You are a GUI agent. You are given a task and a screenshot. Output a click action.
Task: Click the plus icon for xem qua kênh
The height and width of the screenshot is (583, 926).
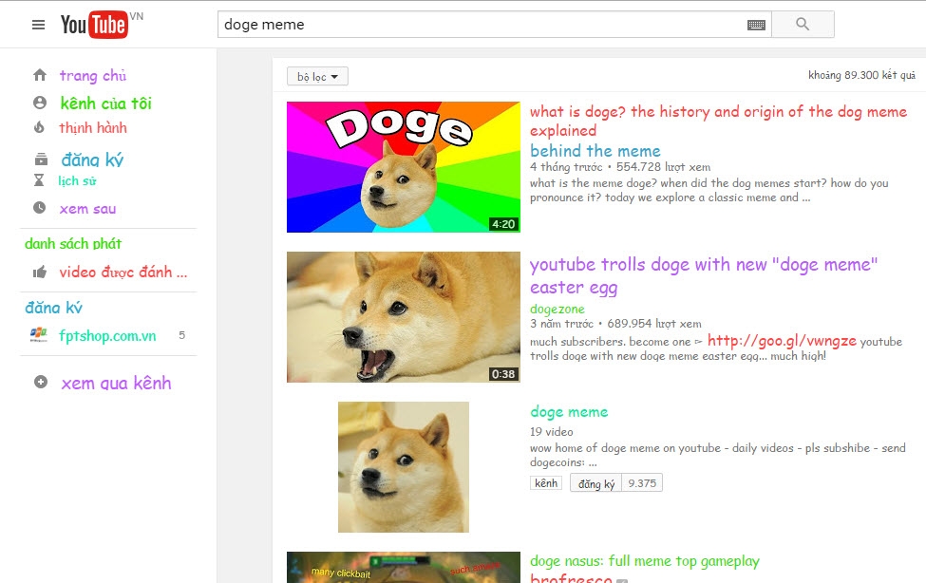pyautogui.click(x=40, y=383)
